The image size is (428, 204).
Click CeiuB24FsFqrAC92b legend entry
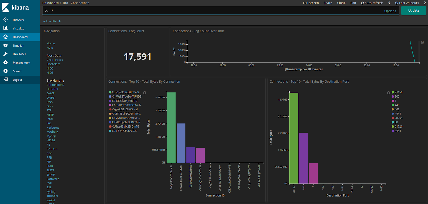click(123, 131)
